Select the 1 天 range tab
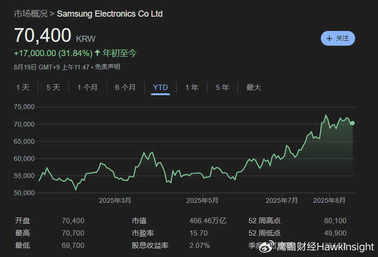The width and height of the screenshot is (378, 257). click(23, 87)
